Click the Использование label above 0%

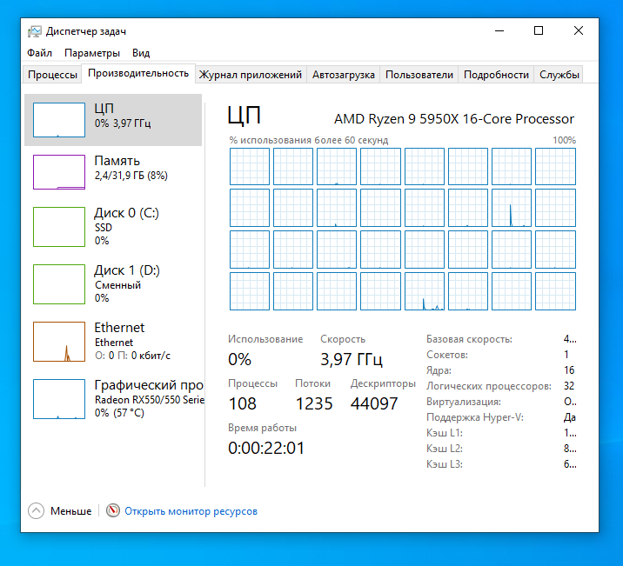click(265, 339)
